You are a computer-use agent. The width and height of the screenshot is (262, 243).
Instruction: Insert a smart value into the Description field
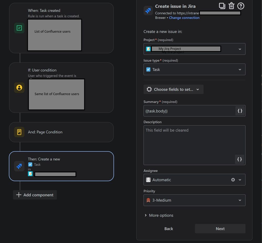tap(239, 159)
